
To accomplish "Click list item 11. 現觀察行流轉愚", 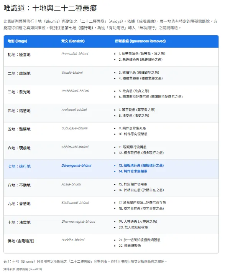I will (133, 147).
